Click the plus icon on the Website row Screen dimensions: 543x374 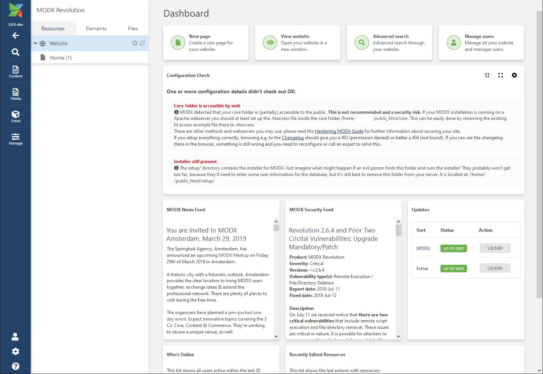click(x=135, y=43)
